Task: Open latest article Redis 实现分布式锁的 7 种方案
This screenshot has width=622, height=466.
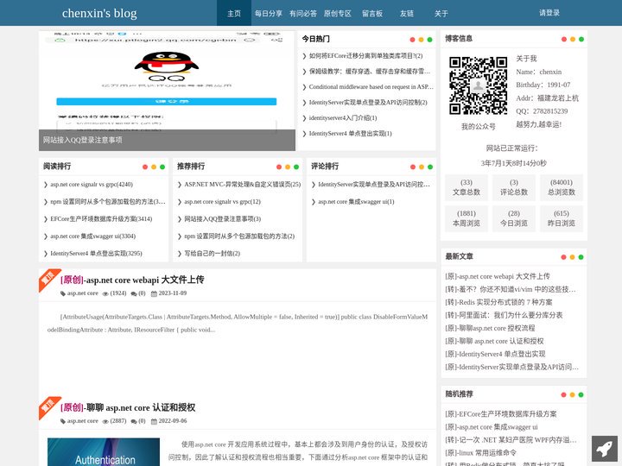Action: 498,302
